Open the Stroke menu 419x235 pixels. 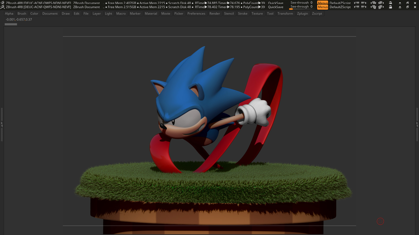coord(243,14)
